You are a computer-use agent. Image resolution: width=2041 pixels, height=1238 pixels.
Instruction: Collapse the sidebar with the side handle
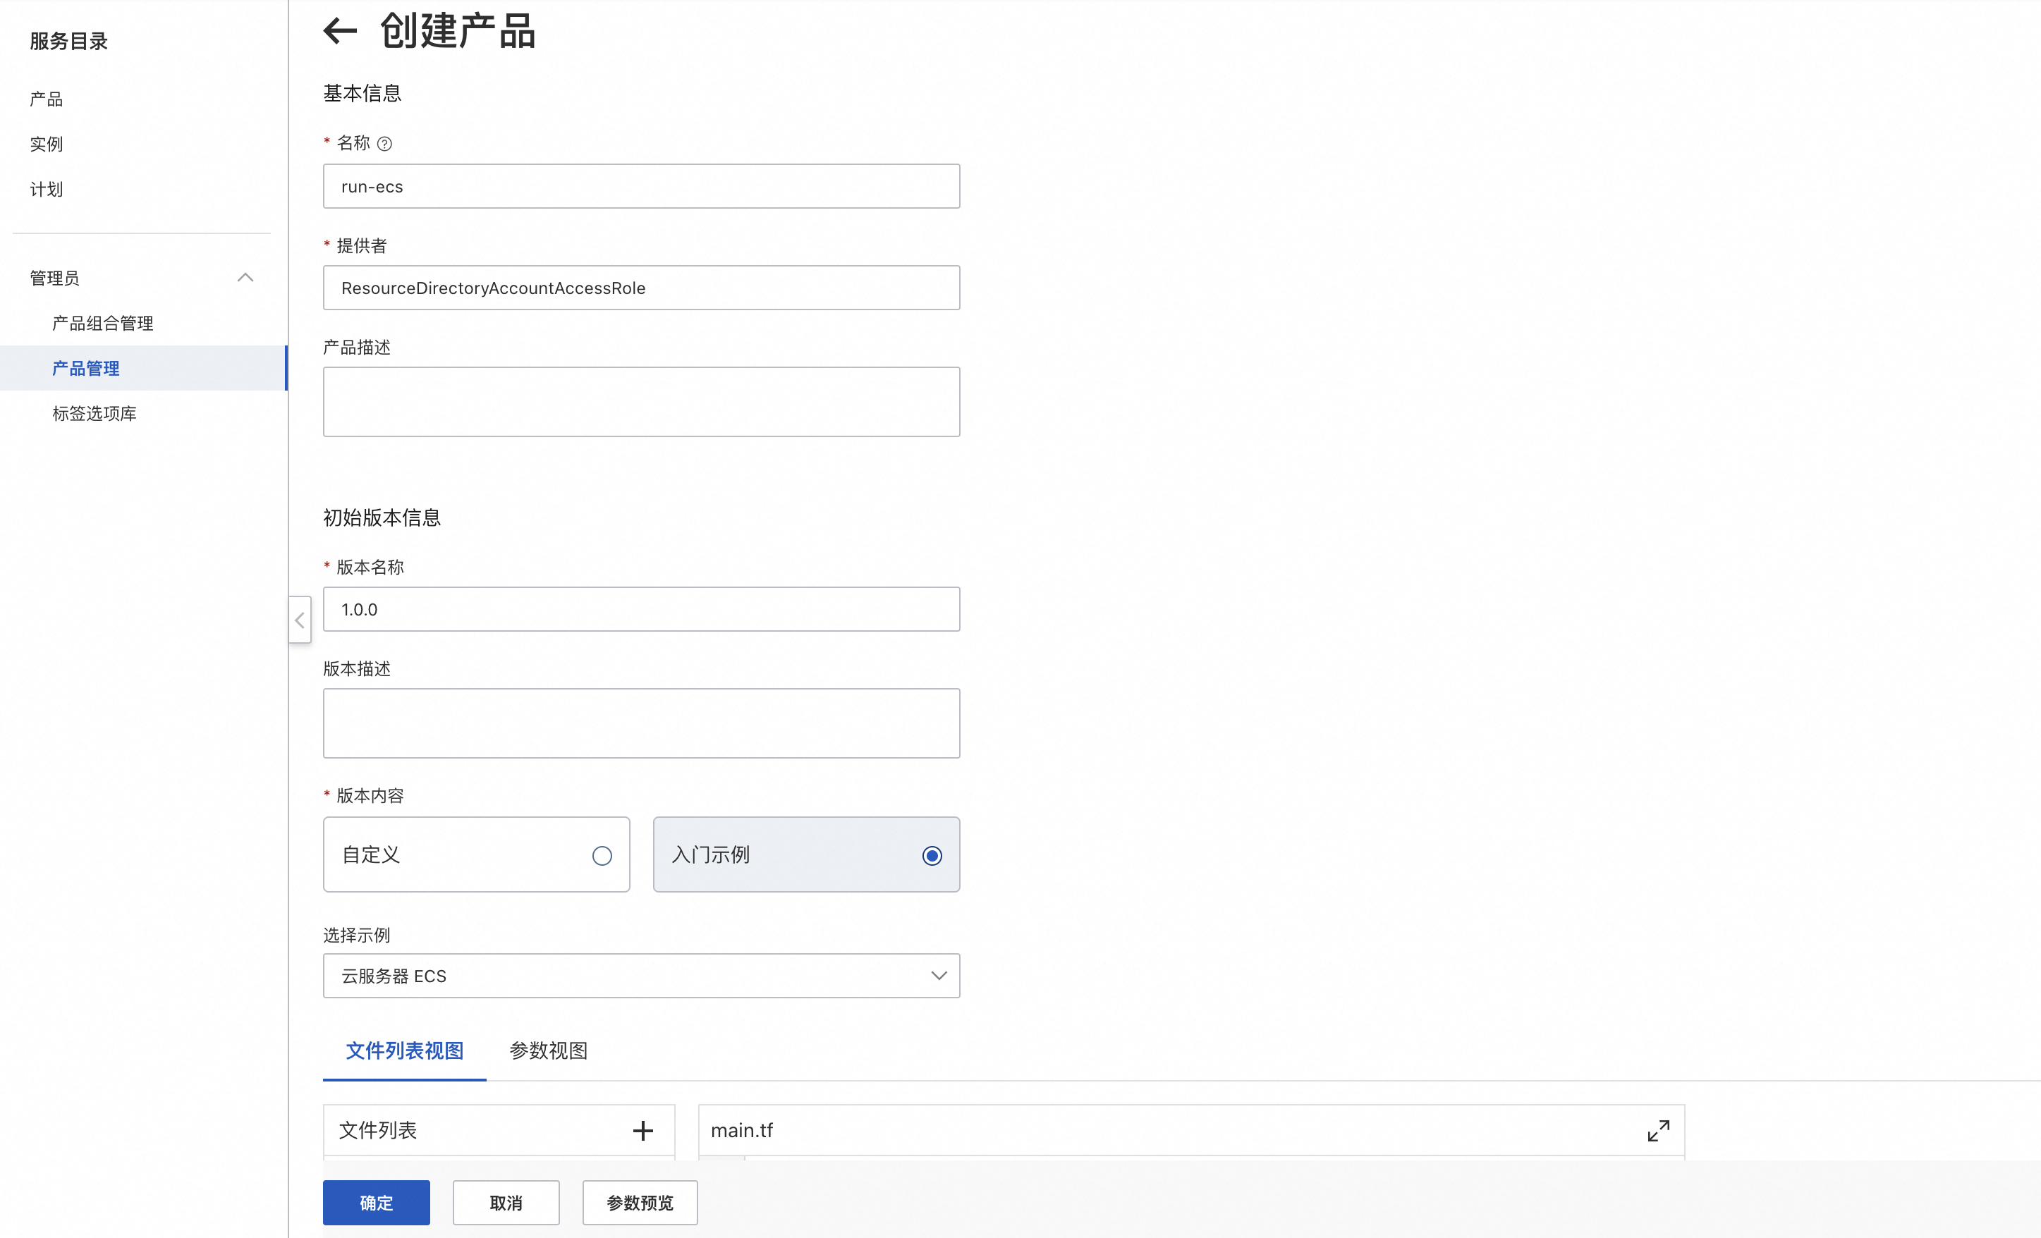pos(300,620)
